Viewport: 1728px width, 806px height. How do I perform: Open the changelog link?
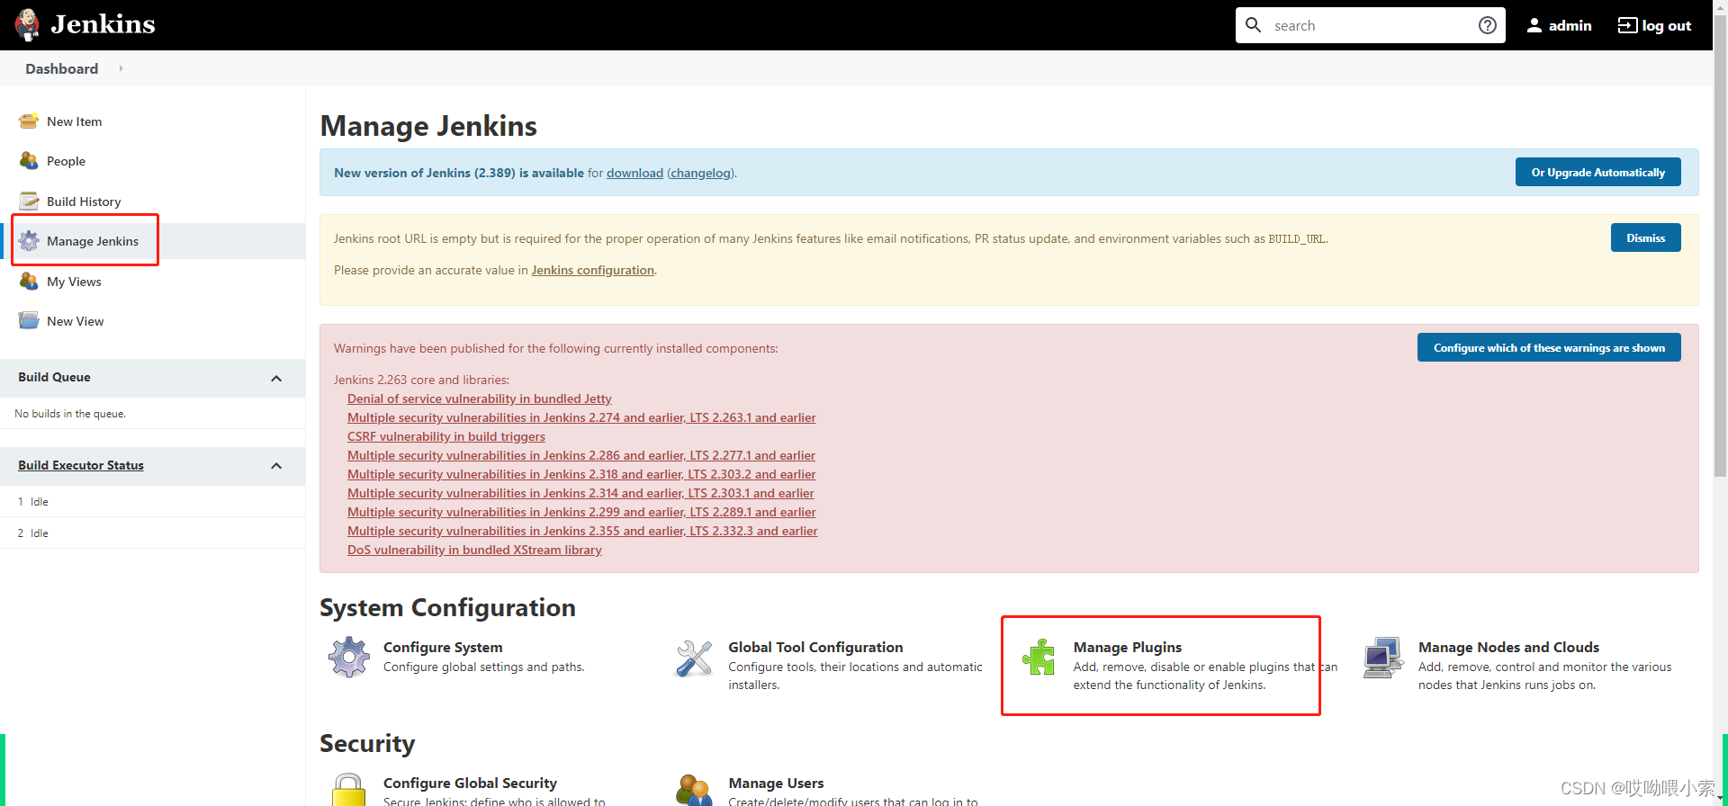click(x=701, y=173)
